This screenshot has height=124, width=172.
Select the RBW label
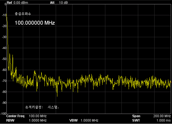tap(10, 120)
